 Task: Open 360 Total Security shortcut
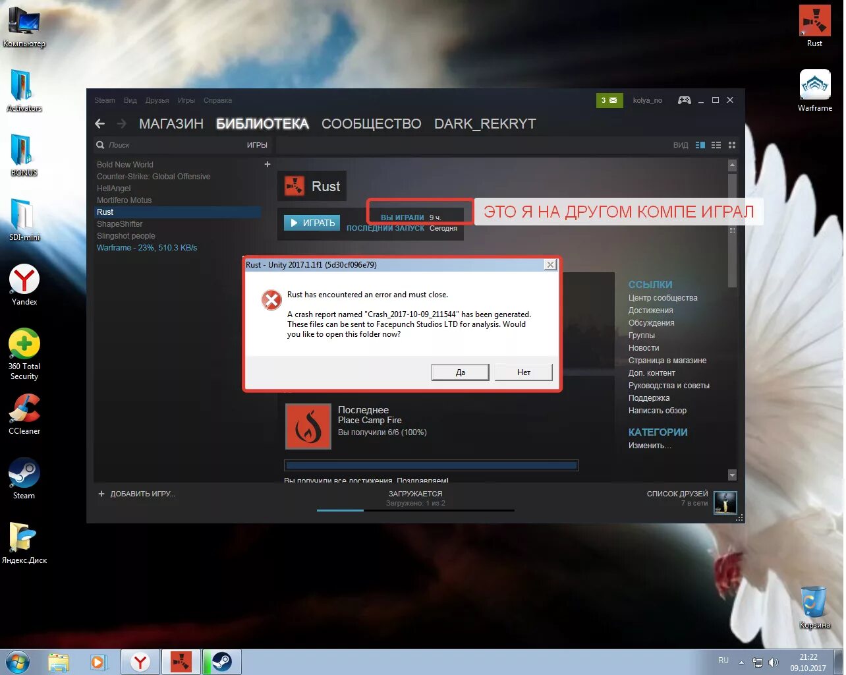point(24,354)
